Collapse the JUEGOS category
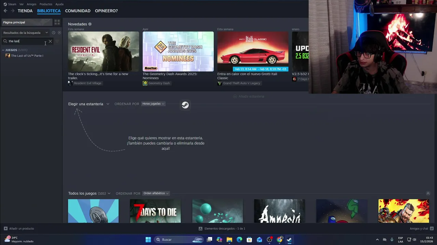The image size is (437, 245). 3,50
